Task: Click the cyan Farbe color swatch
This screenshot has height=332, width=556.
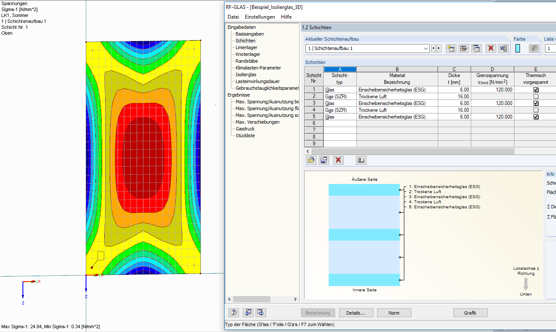Action: (x=518, y=48)
